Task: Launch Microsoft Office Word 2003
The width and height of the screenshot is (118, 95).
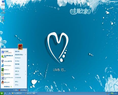Action: click(7, 78)
